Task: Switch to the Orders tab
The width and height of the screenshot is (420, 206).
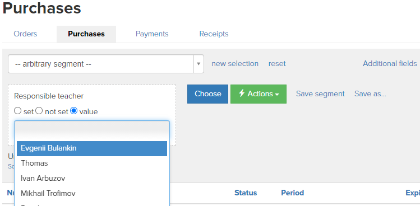Action: (25, 34)
